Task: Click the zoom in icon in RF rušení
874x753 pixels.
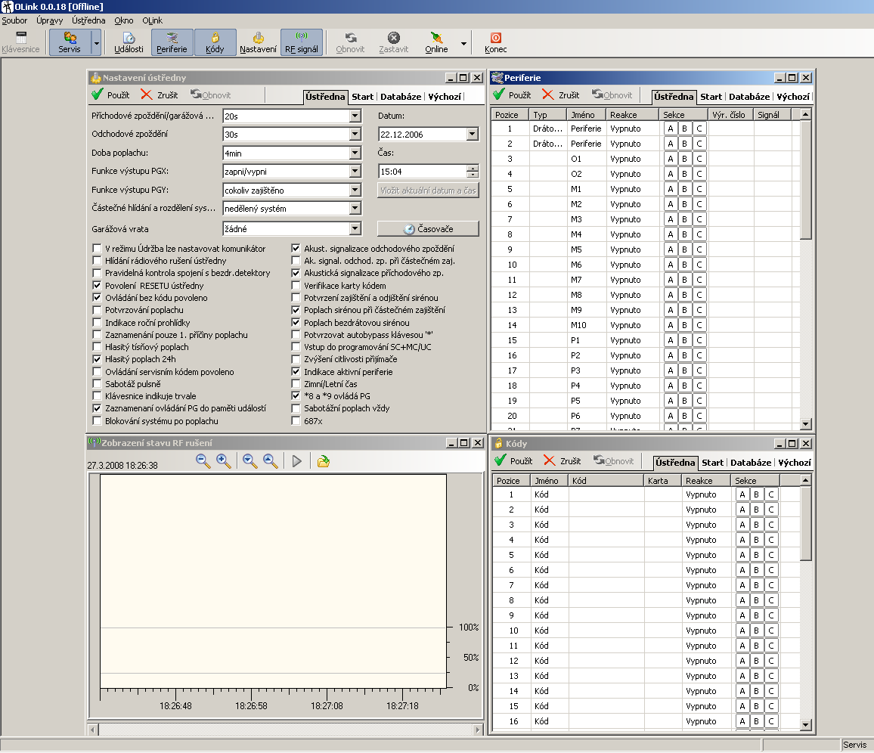Action: pyautogui.click(x=224, y=461)
